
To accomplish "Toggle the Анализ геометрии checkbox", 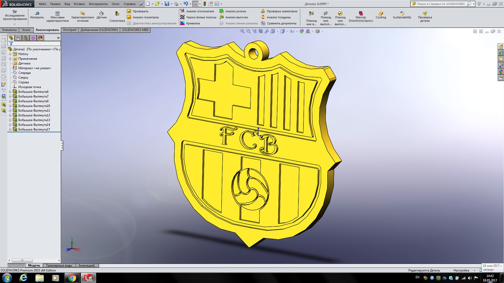I will coord(129,17).
